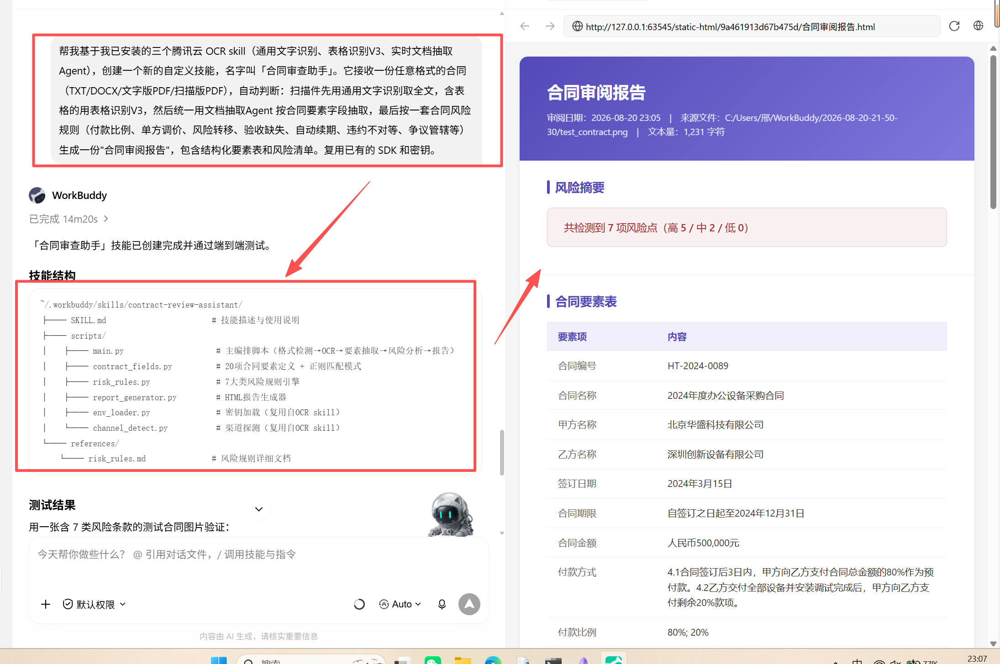This screenshot has width=1000, height=664.
Task: Click contract_fields.py in skill structure
Action: [132, 366]
